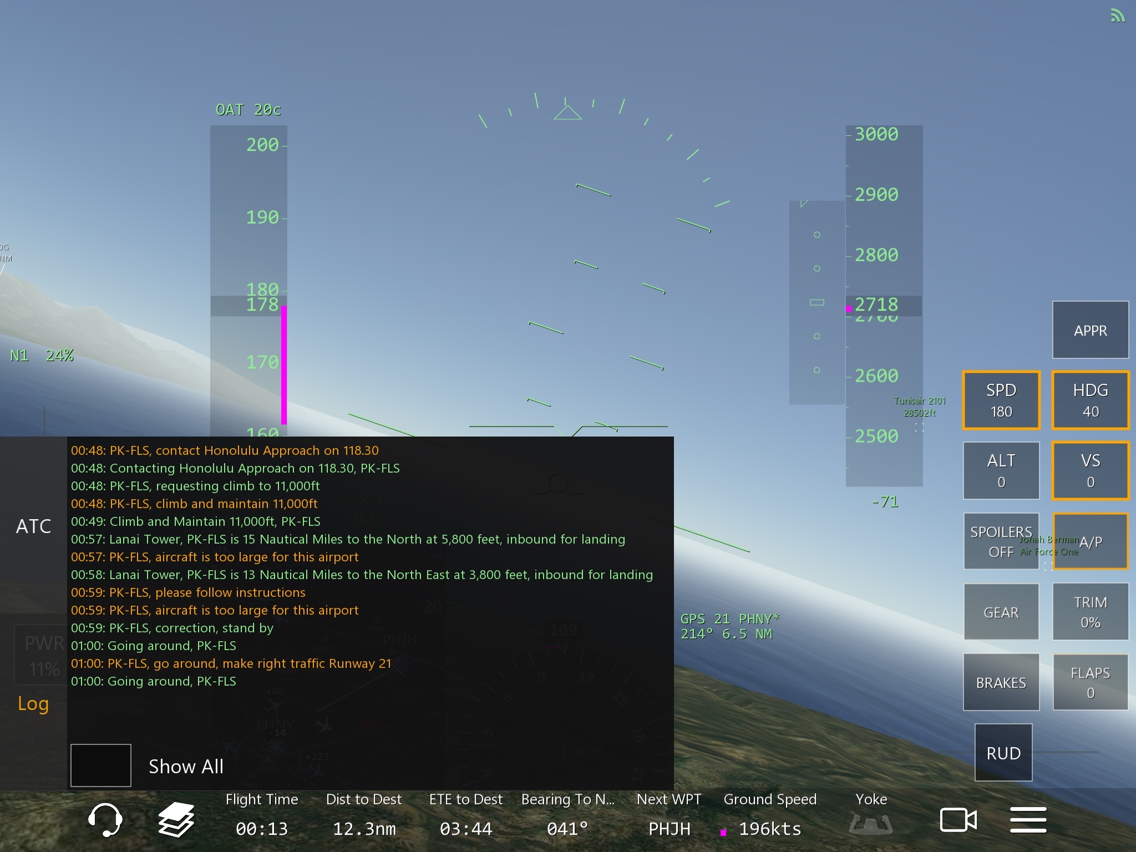
Task: Open the FLAPS 0 selector
Action: [1090, 682]
